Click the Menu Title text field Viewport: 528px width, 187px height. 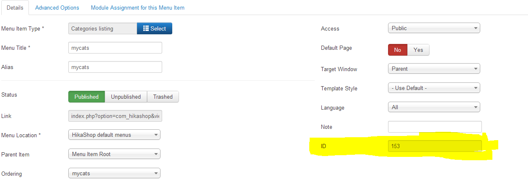(115, 48)
